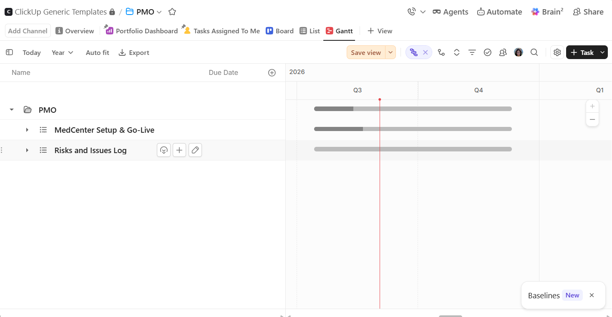Toggle show closed tasks checkmark icon
This screenshot has width=612, height=317.
488,52
